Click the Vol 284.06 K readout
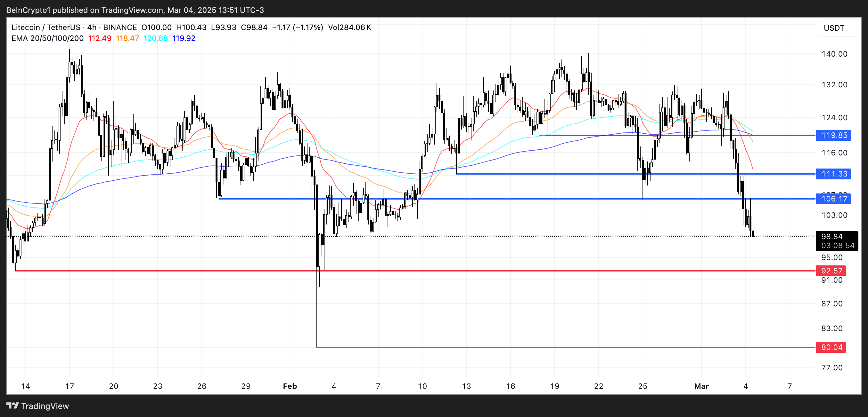This screenshot has height=417, width=868. coord(349,28)
